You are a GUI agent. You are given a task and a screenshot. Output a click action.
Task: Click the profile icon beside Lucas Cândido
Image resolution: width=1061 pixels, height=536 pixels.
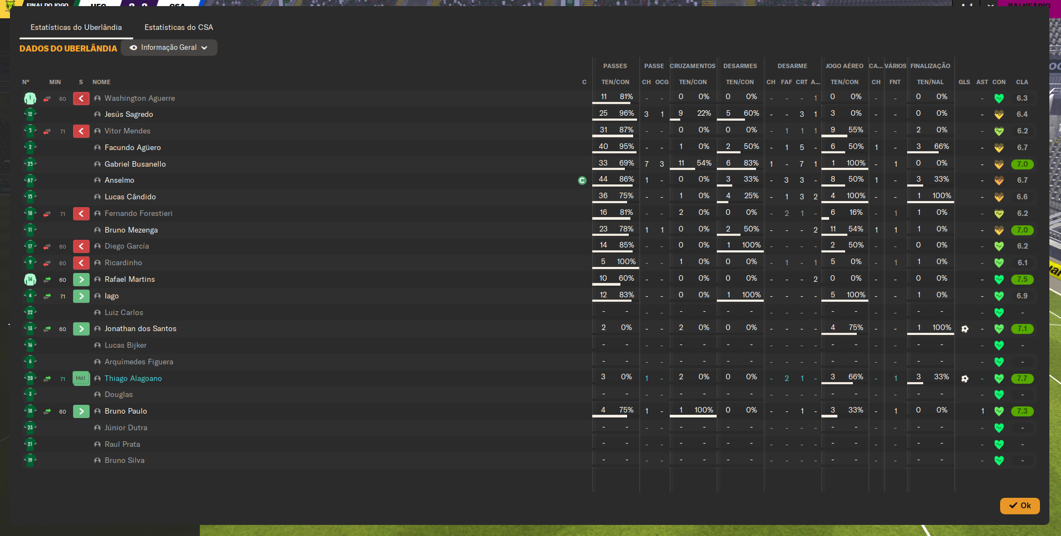(97, 197)
